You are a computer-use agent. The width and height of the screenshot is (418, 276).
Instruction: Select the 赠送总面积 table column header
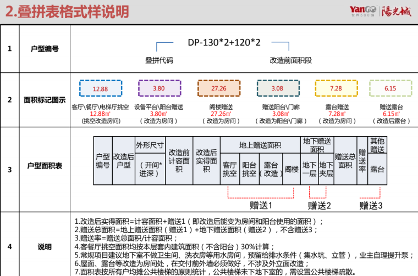point(345,161)
